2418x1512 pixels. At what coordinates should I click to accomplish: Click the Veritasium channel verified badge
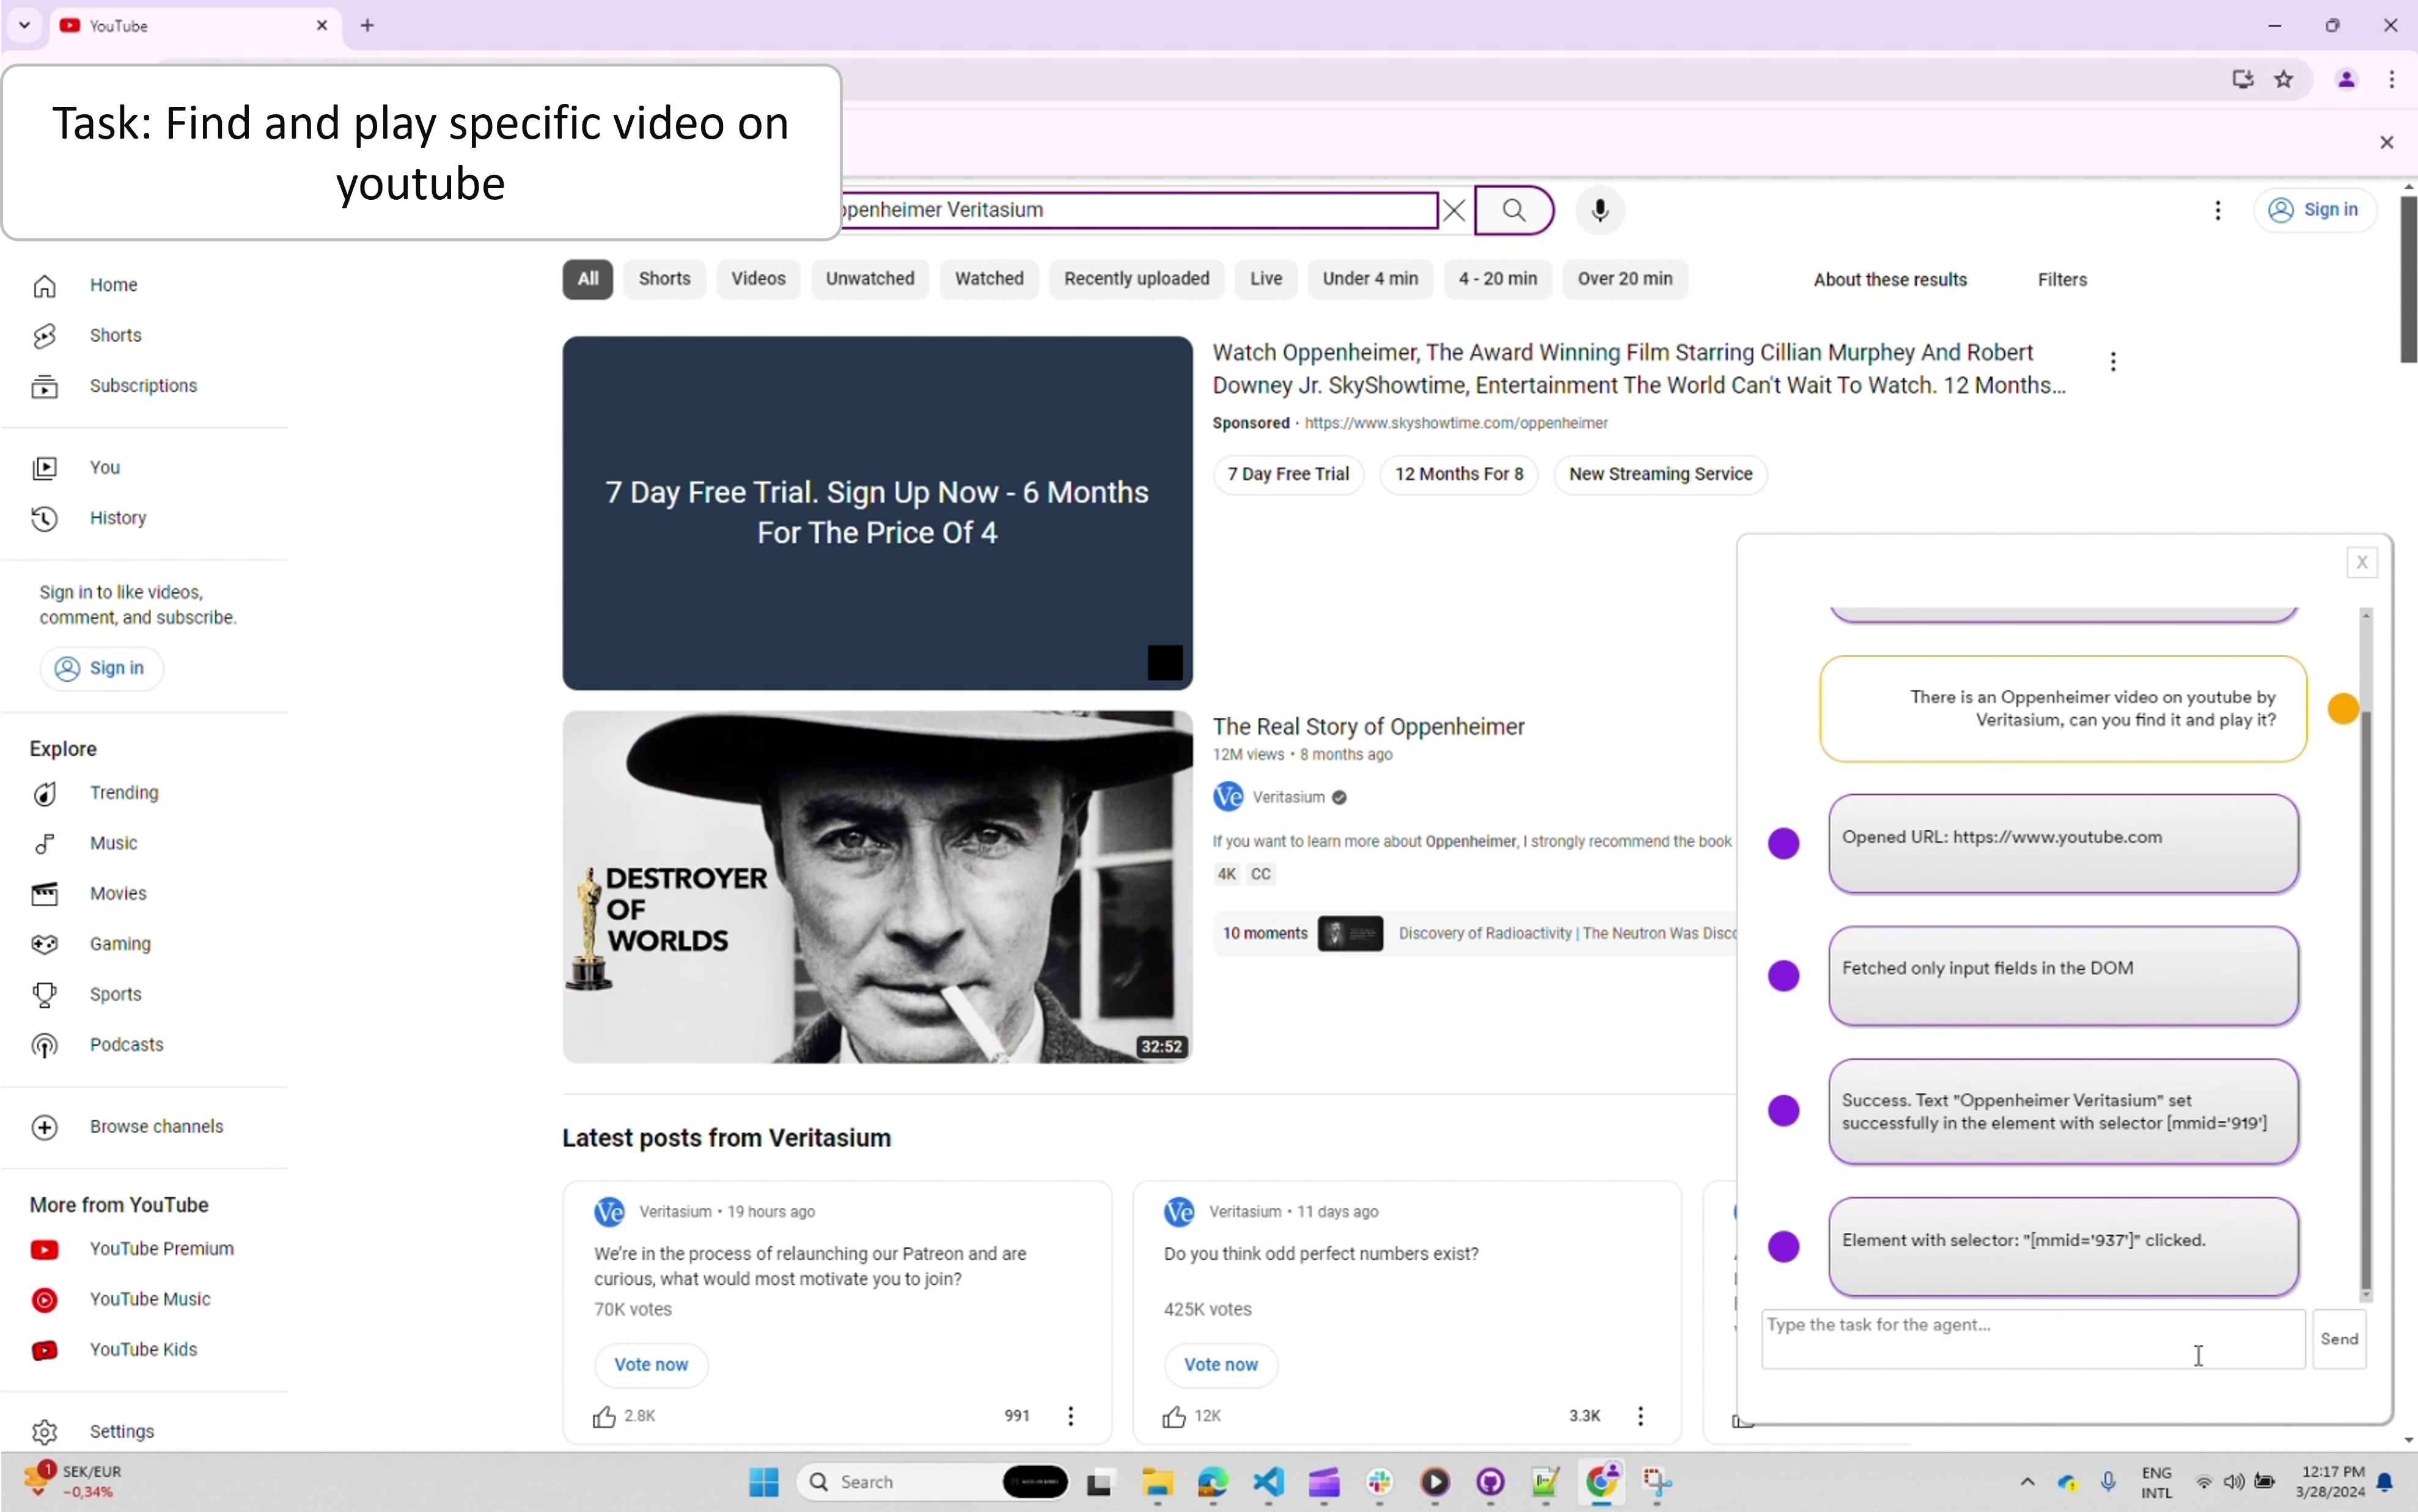(x=1342, y=796)
